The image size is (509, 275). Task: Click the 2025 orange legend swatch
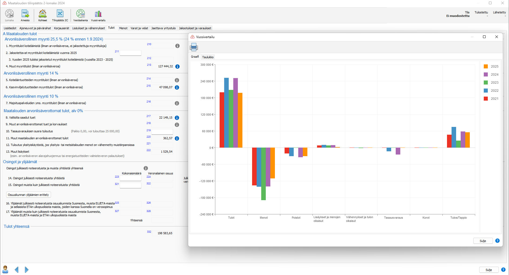pyautogui.click(x=486, y=67)
